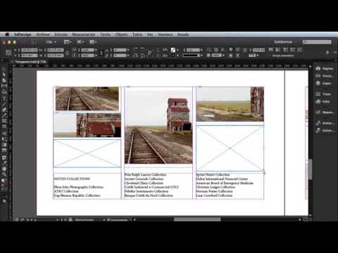Screen dimensions: 338x253
Task: Open the Capas panel
Action: (325, 84)
